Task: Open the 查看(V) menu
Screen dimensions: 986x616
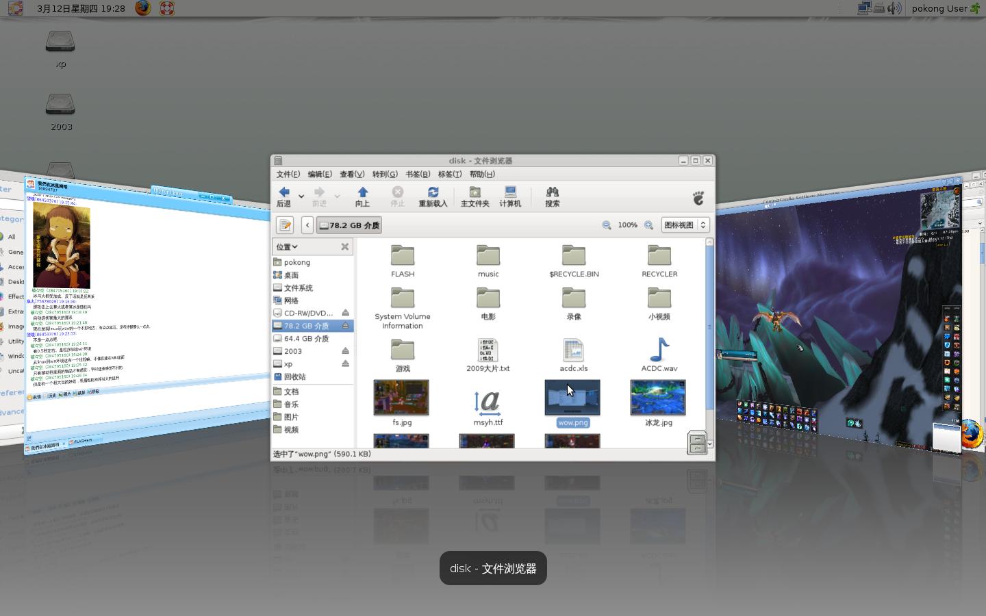Action: pos(352,175)
